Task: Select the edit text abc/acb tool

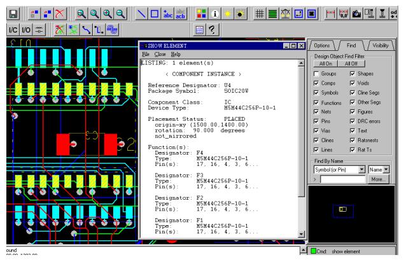Action: (181, 14)
